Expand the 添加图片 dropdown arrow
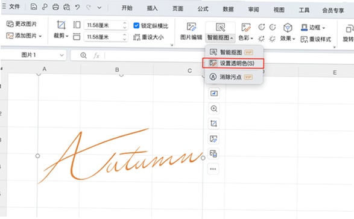Viewport: 354px width, 219px height. [40, 36]
